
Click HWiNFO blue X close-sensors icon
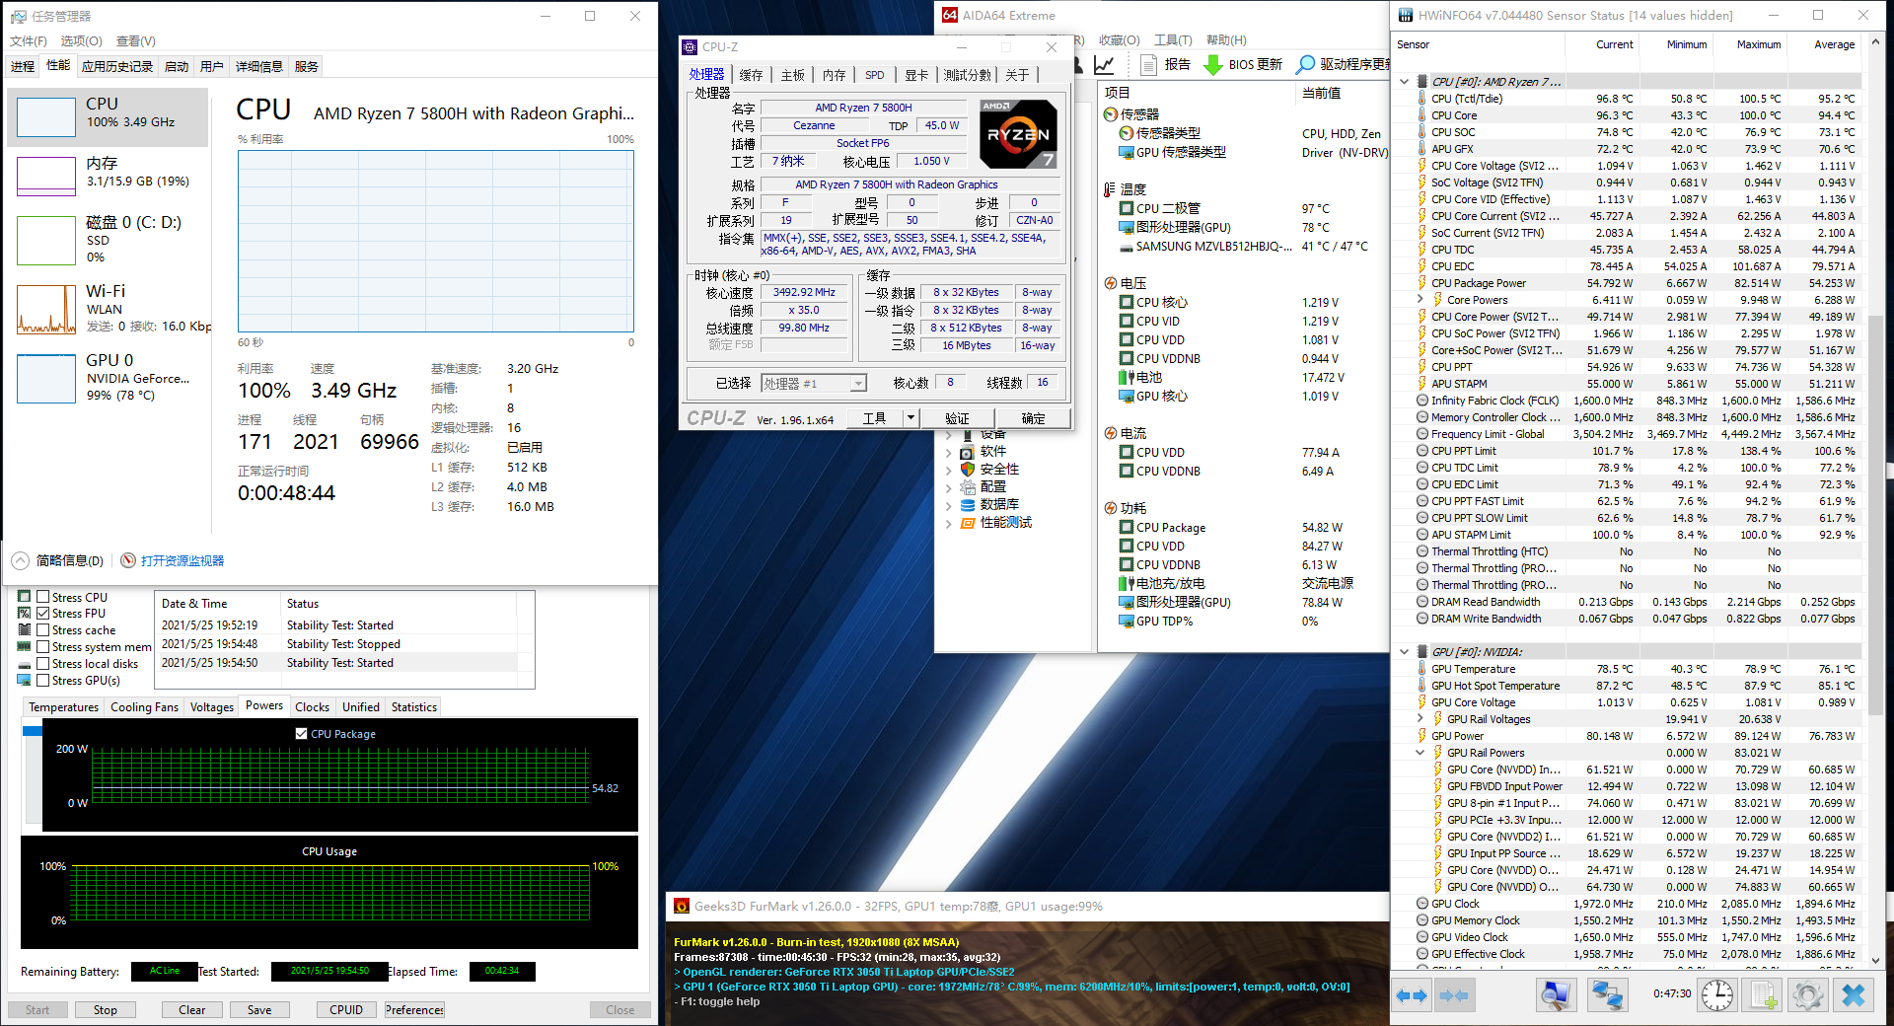coord(1854,995)
